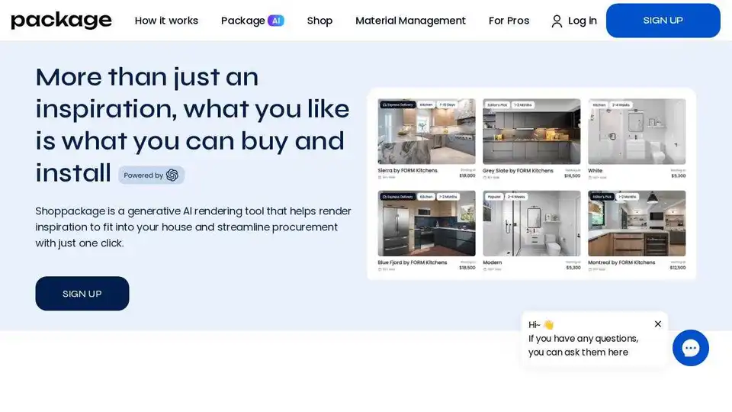Open the Grey Slate kitchen thumbnail

pos(531,131)
